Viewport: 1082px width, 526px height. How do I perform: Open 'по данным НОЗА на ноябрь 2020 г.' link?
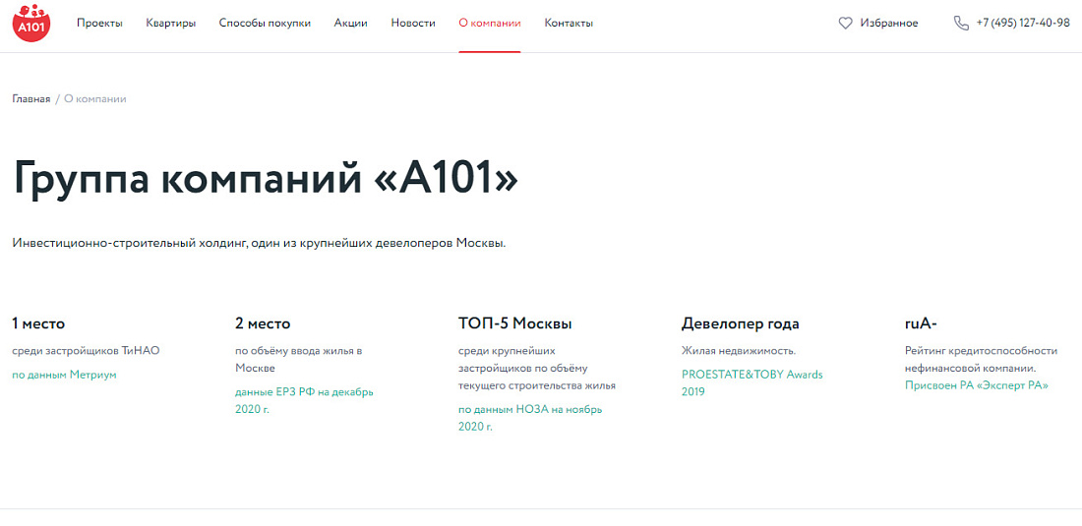tap(530, 418)
